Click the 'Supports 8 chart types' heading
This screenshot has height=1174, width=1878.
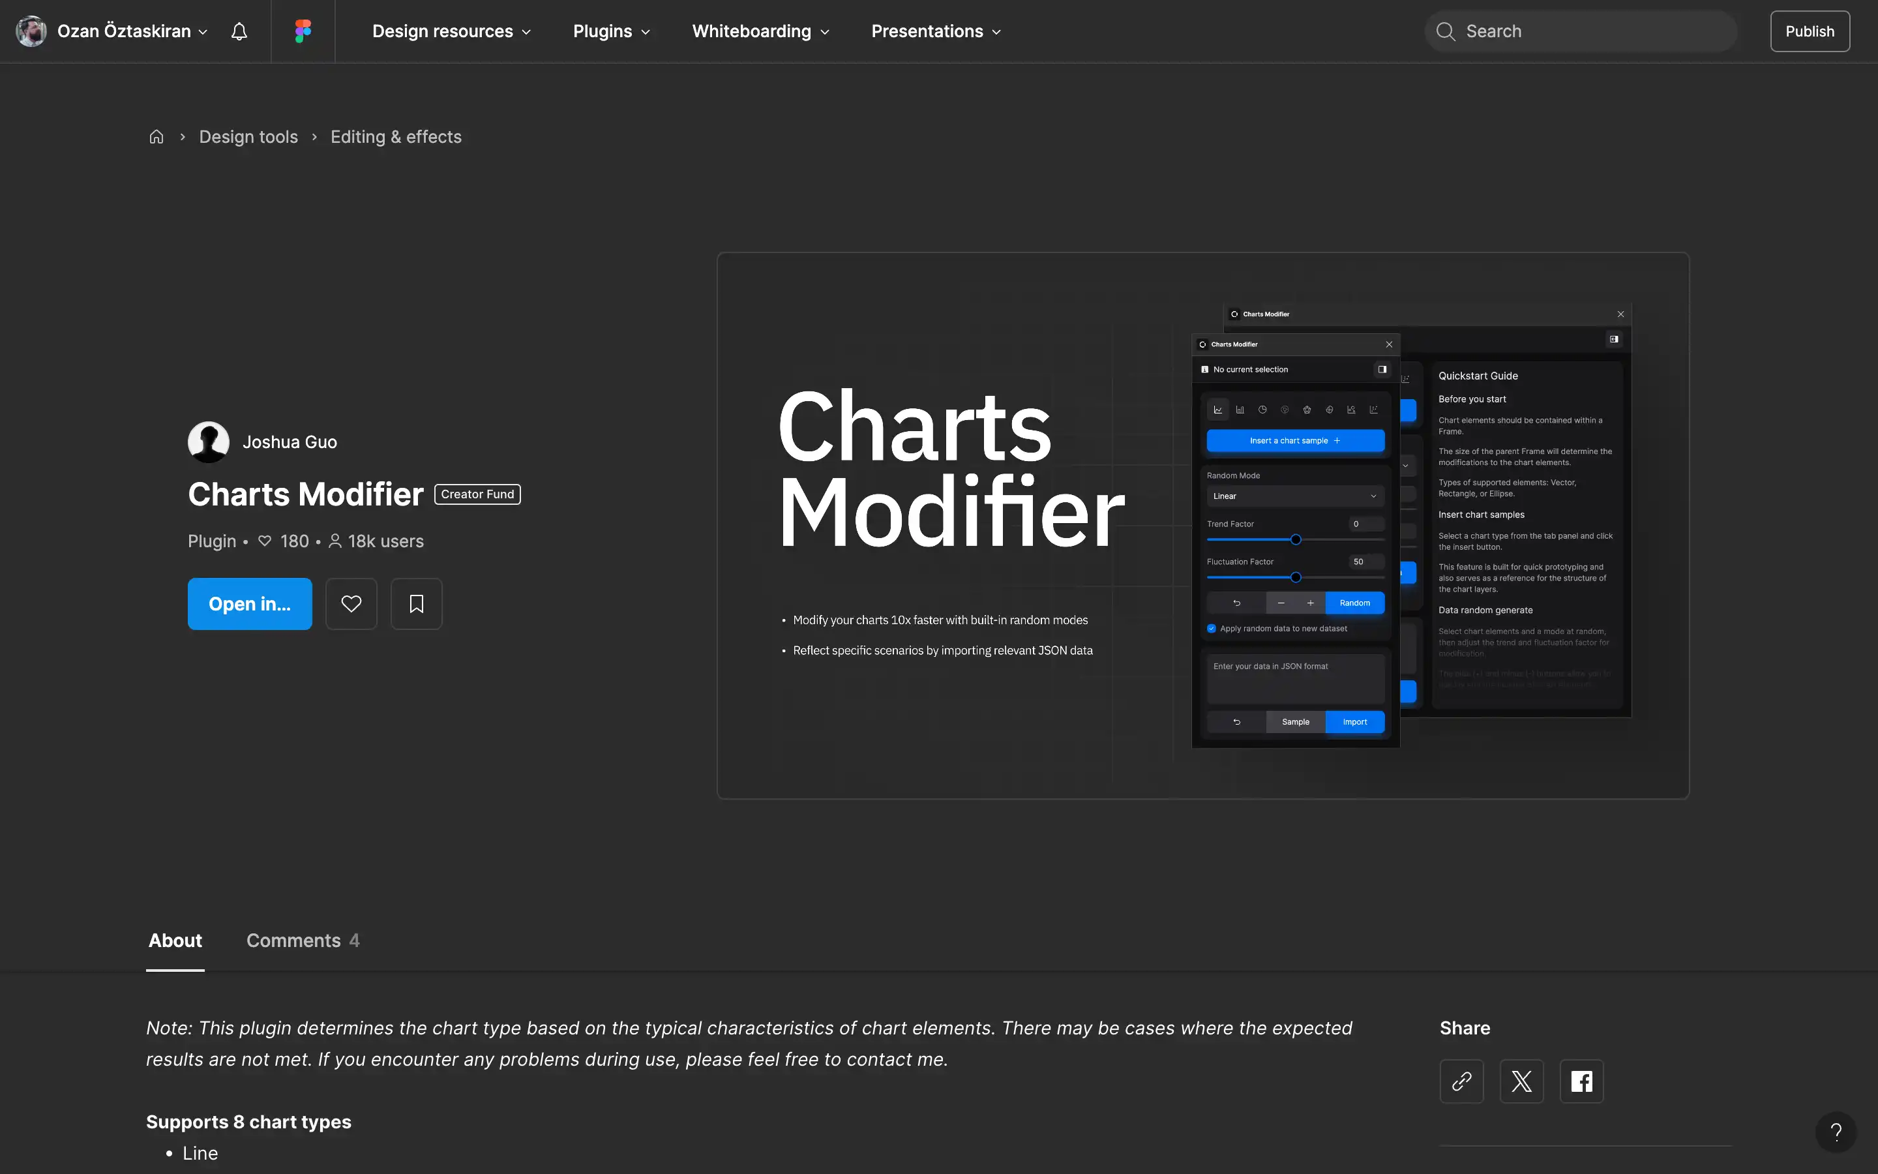248,1122
